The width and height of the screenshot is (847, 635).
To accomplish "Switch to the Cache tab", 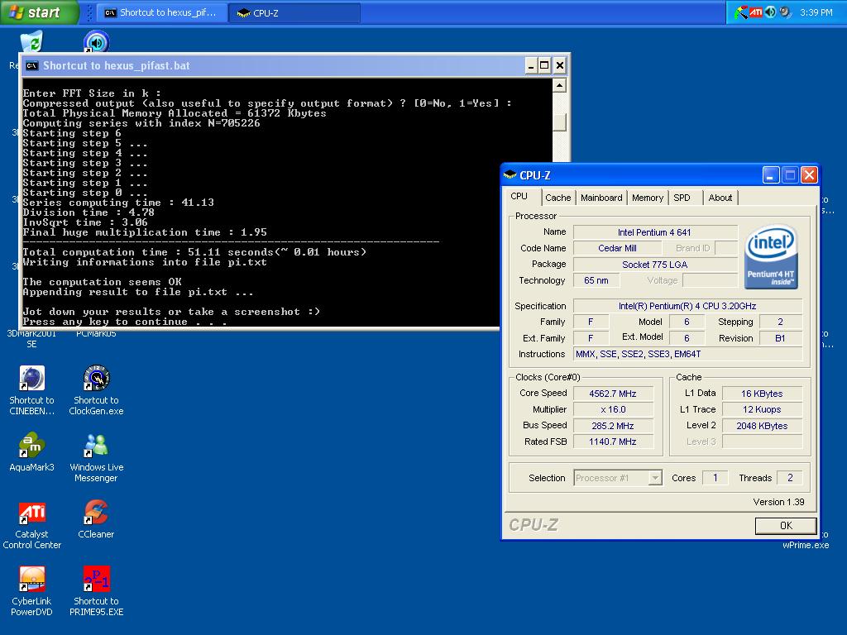I will tap(557, 198).
